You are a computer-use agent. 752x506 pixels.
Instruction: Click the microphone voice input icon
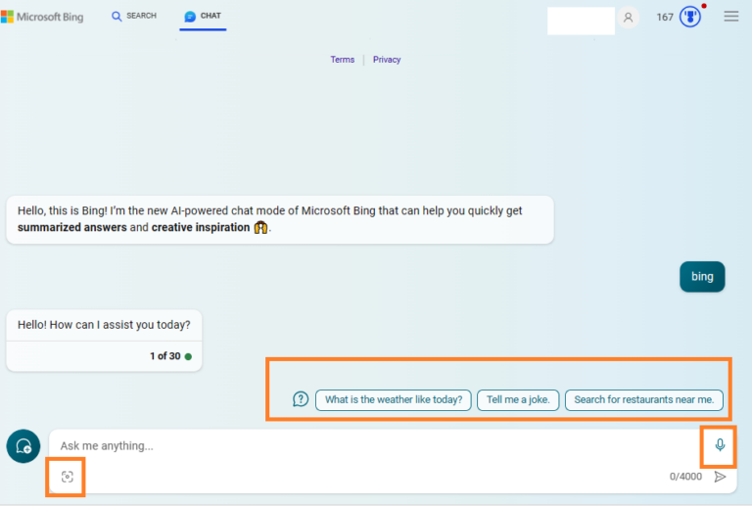pos(720,445)
